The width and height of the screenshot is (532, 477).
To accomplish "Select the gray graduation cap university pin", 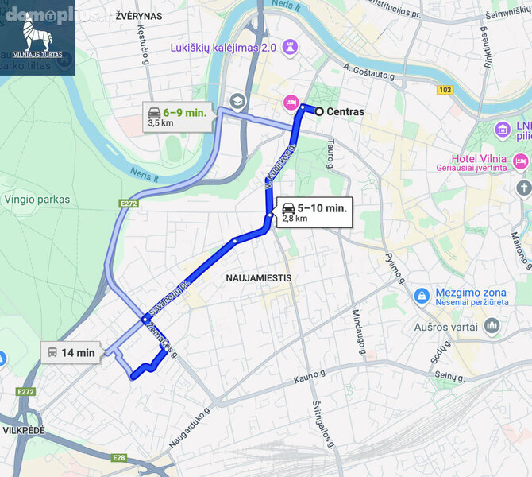I will point(237,101).
